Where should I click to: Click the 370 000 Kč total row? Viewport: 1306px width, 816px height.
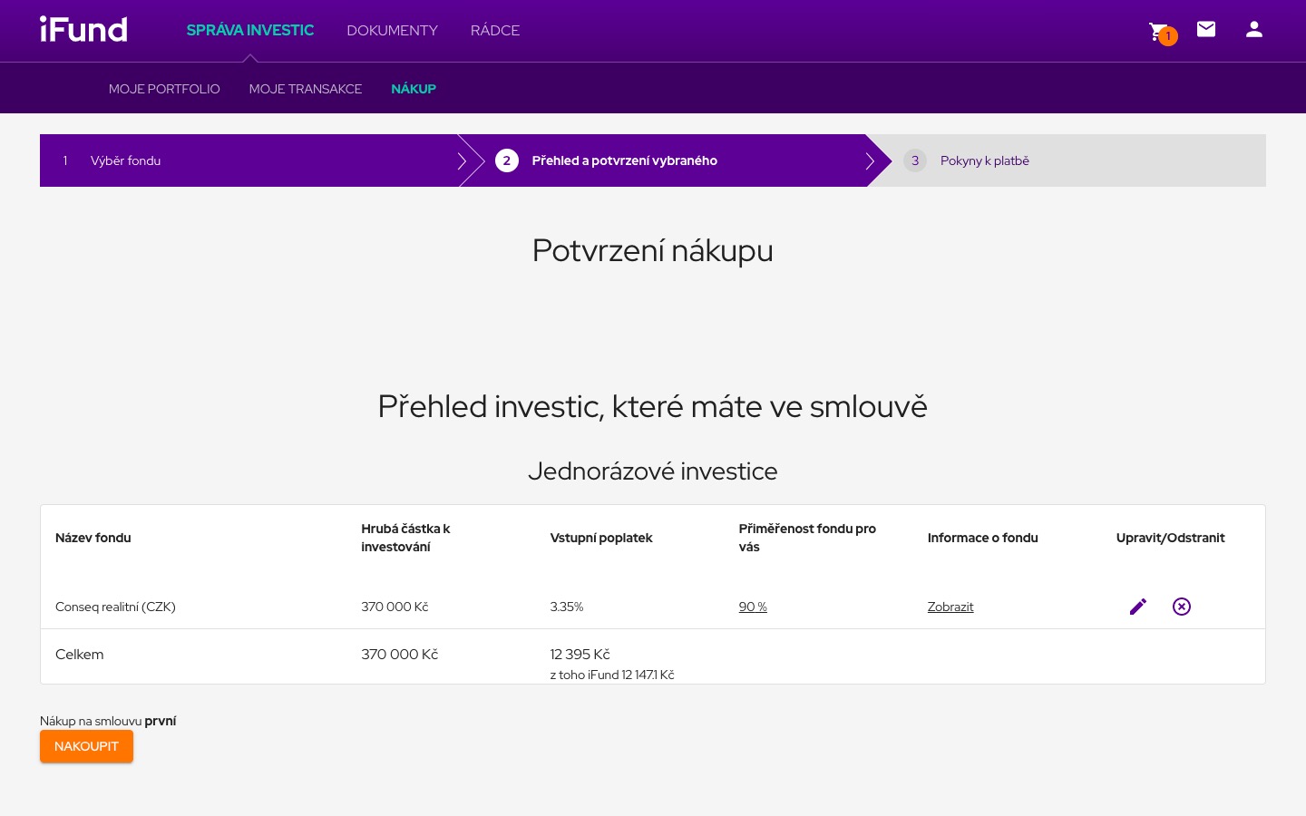pos(399,654)
